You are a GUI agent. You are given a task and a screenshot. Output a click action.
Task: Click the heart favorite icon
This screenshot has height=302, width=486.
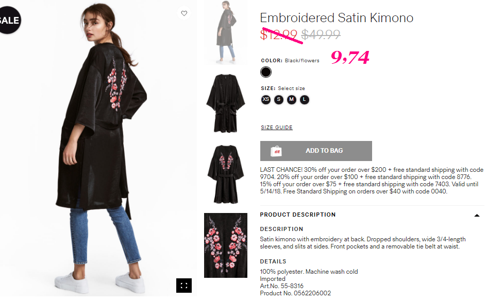[x=184, y=13]
